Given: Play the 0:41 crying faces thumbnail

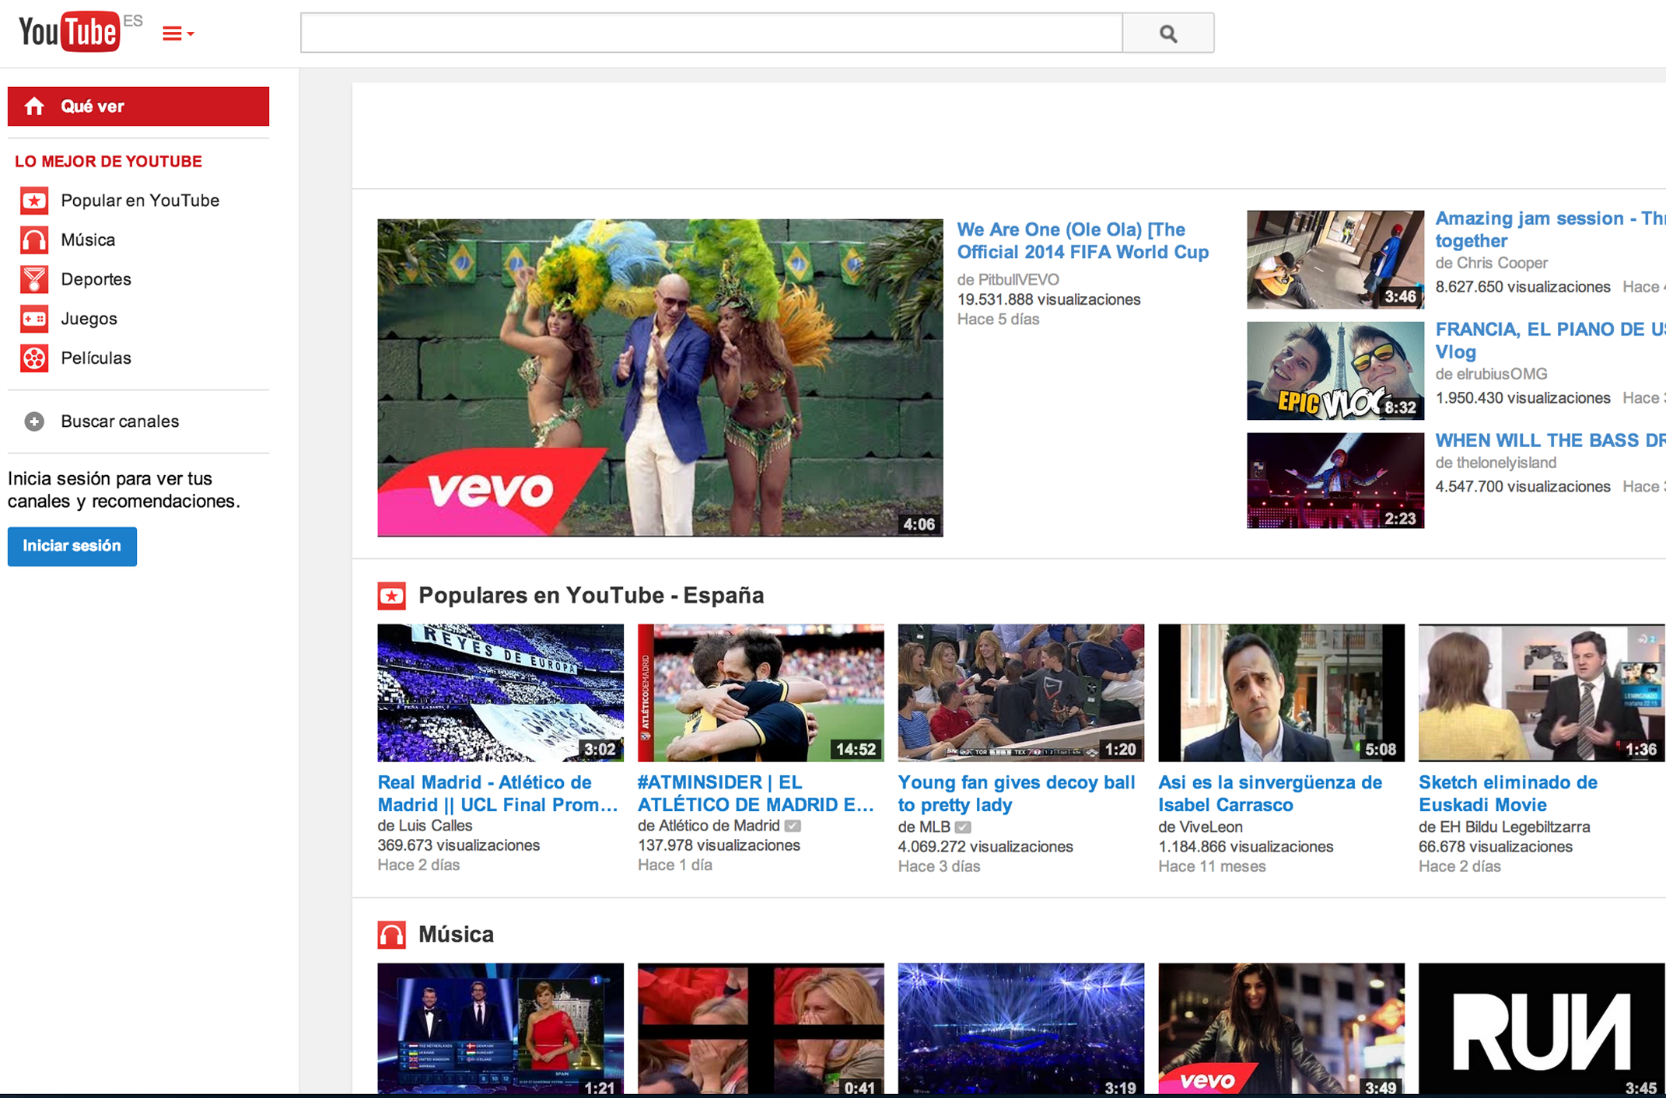Looking at the screenshot, I should point(761,1029).
